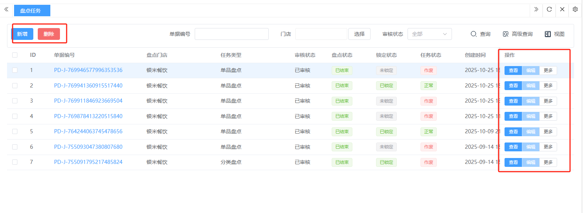Click the 新增 button

pyautogui.click(x=22, y=34)
